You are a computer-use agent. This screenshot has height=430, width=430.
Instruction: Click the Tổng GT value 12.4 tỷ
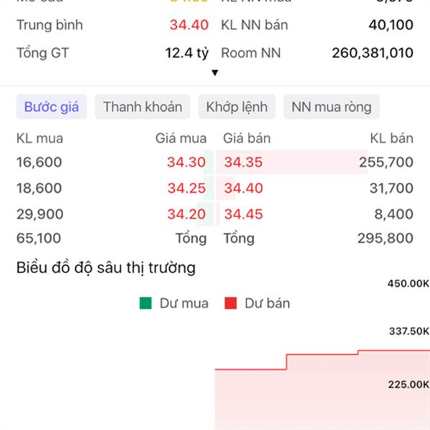[186, 52]
